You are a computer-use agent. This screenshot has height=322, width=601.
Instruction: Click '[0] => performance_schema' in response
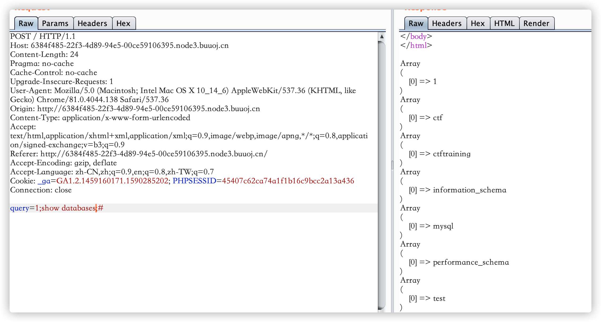coord(459,262)
